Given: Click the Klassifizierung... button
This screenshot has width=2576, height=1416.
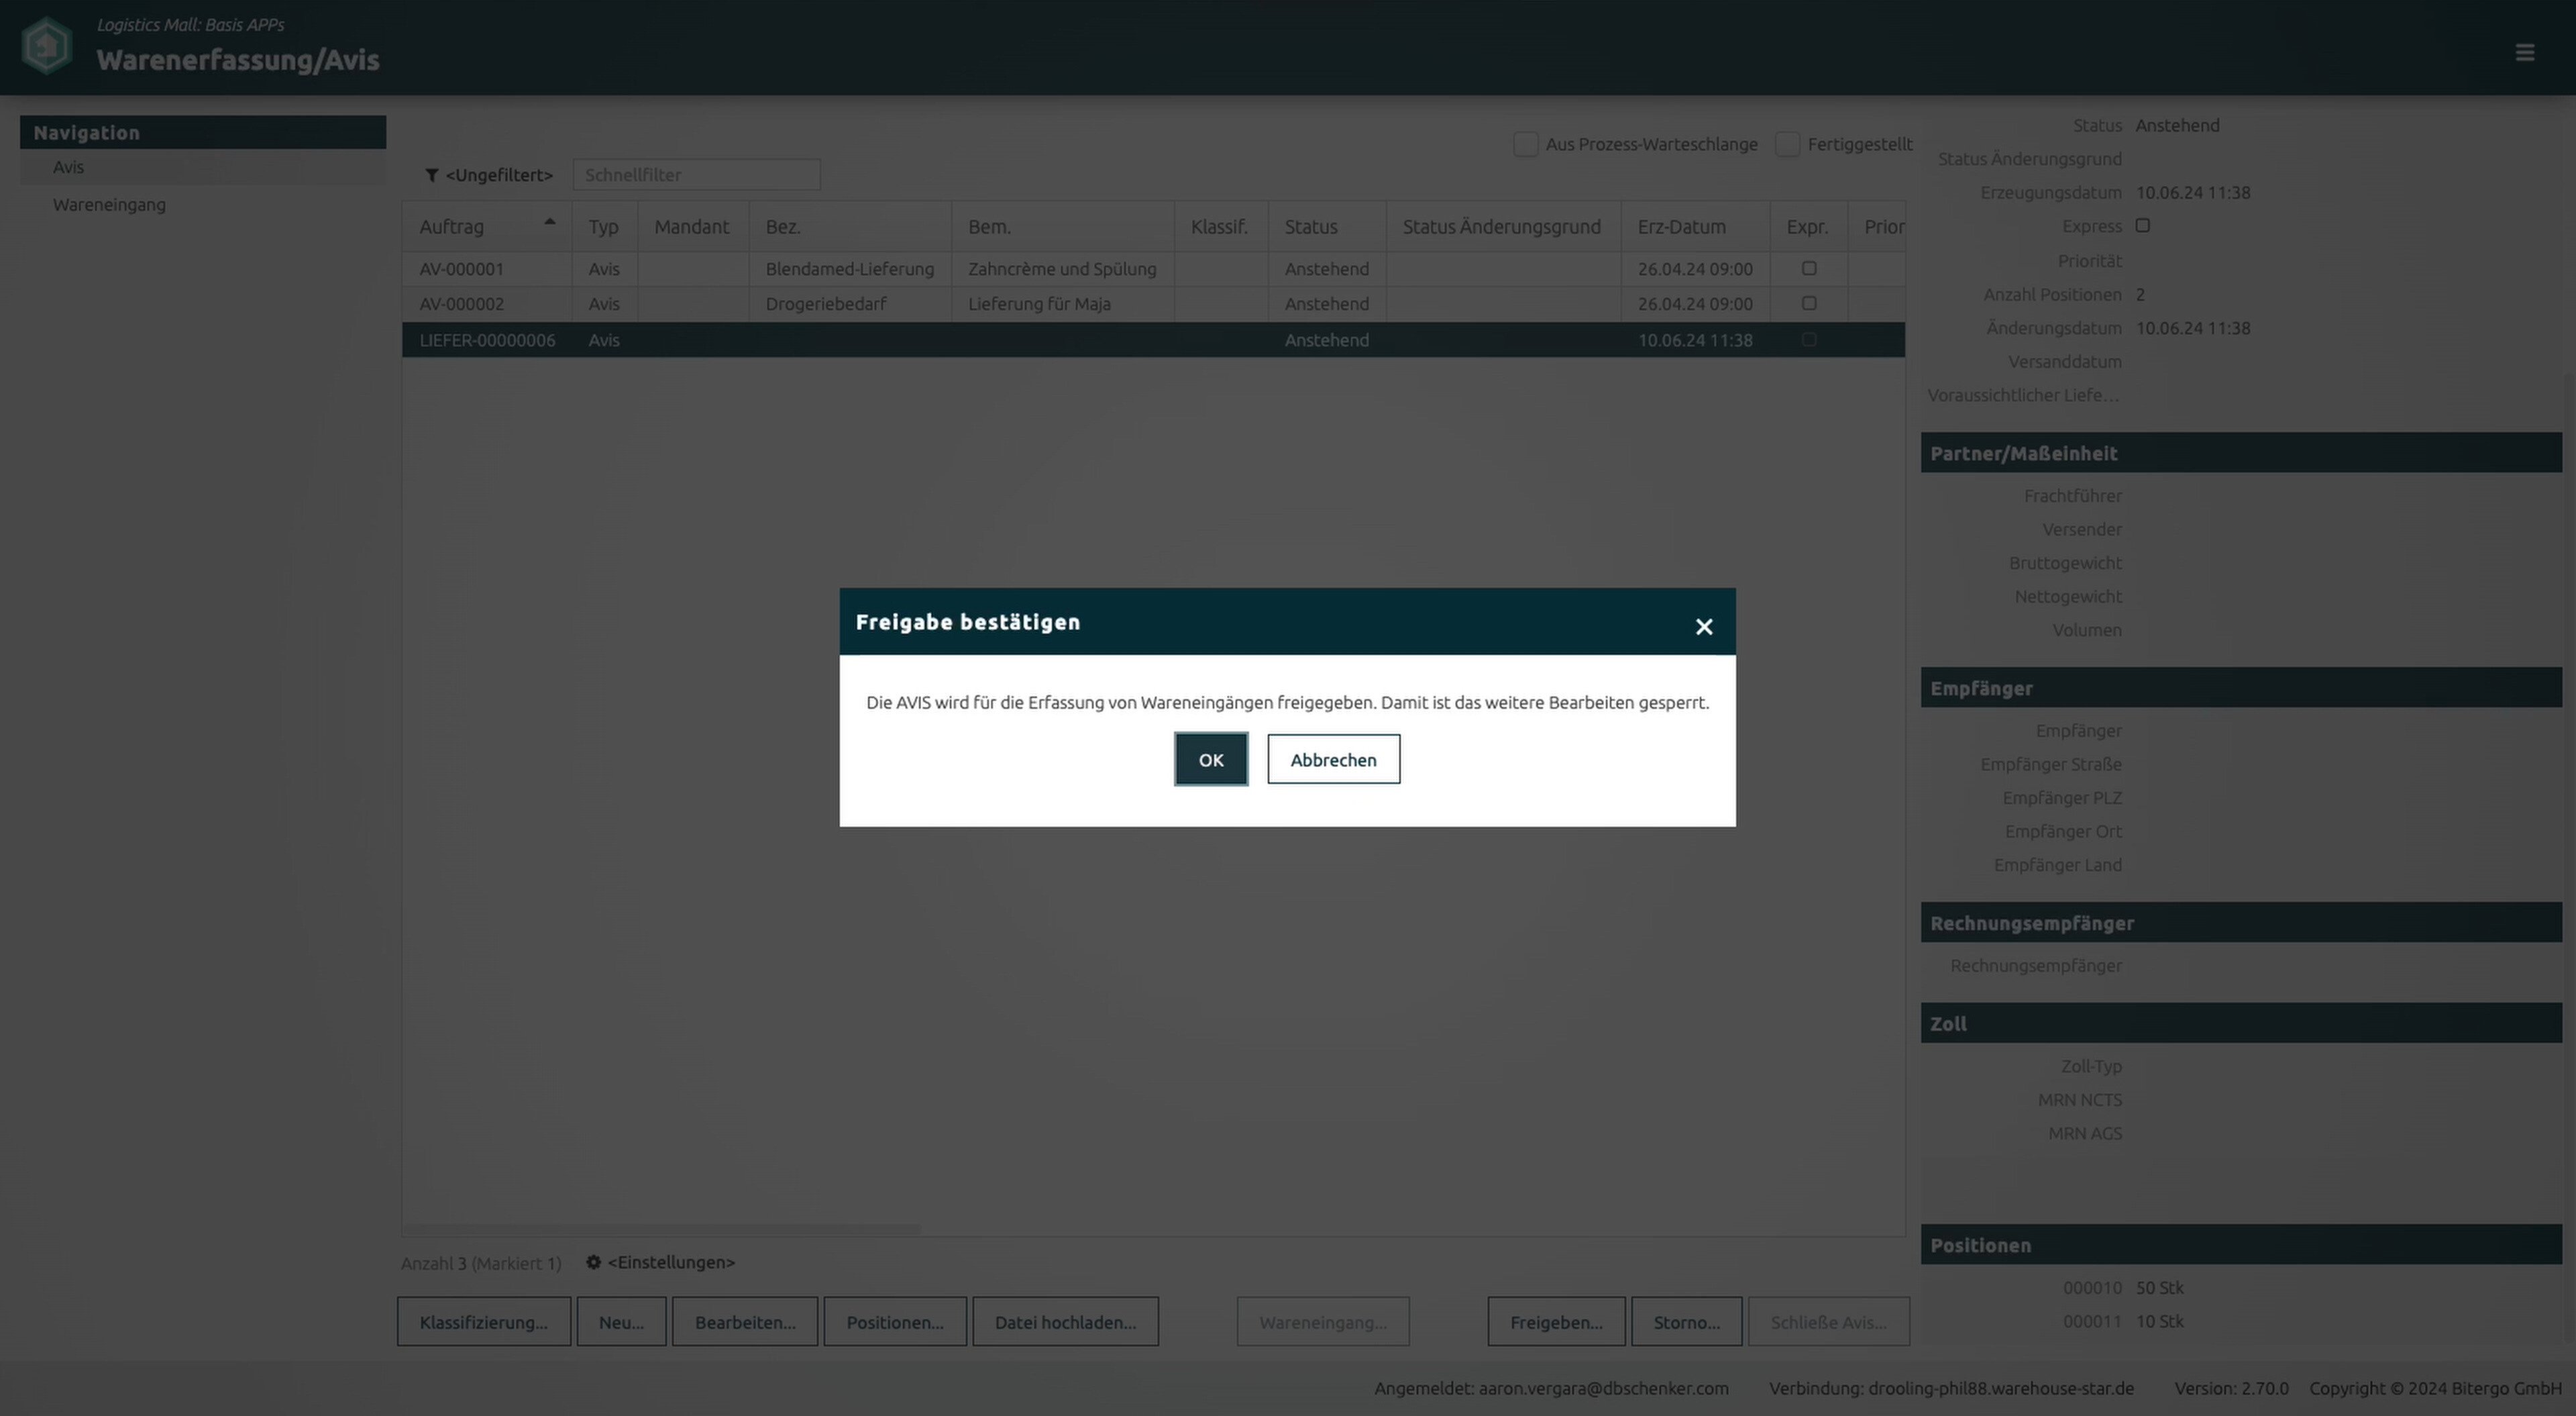Looking at the screenshot, I should (484, 1322).
